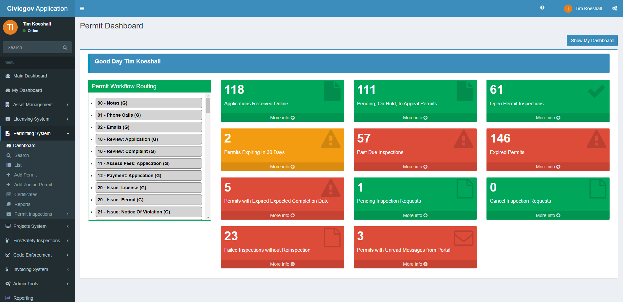Open Reports from the sidebar

click(23, 204)
